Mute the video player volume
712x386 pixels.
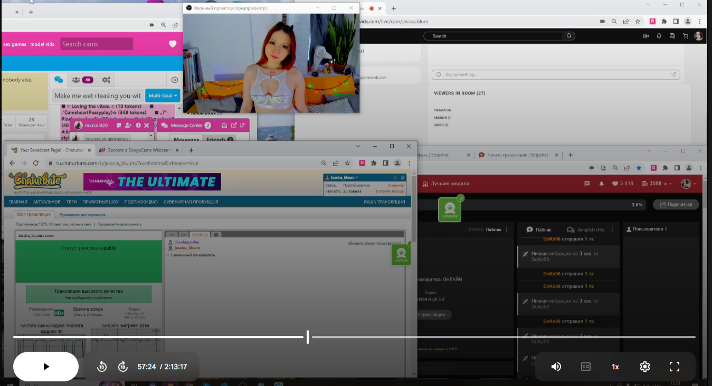(x=556, y=366)
